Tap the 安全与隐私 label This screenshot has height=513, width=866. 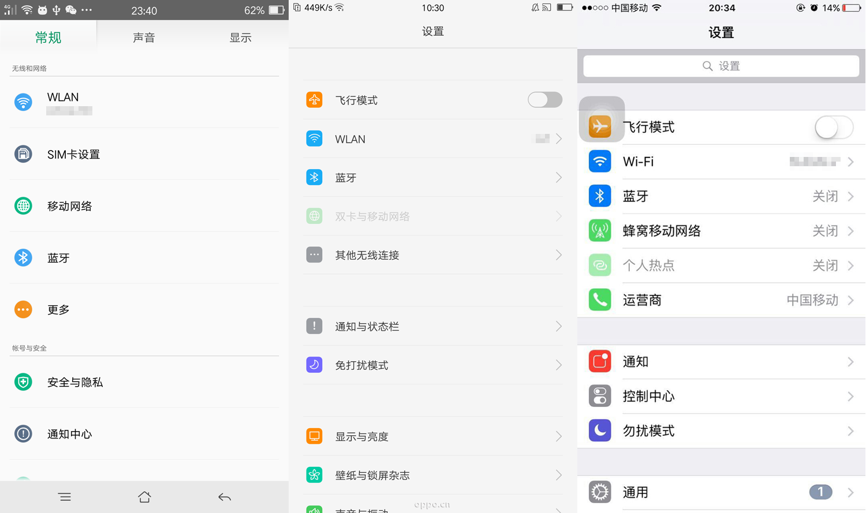pyautogui.click(x=75, y=382)
